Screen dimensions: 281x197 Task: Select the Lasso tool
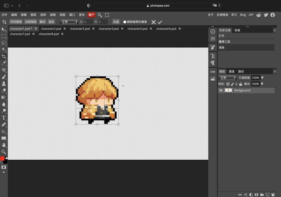(x=4, y=43)
